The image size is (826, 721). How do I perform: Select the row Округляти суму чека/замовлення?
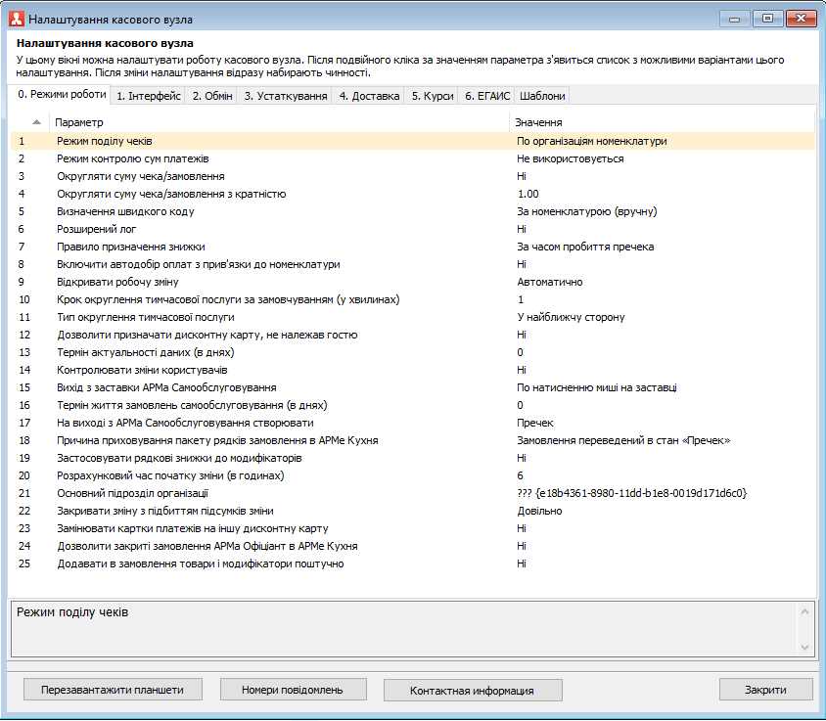(x=412, y=176)
